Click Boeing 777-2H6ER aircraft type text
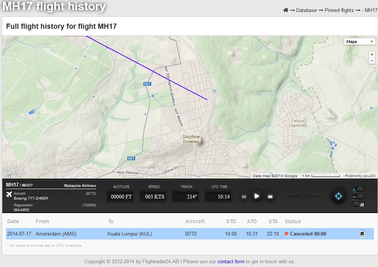Screen dimensions: 378x267 coord(31,198)
